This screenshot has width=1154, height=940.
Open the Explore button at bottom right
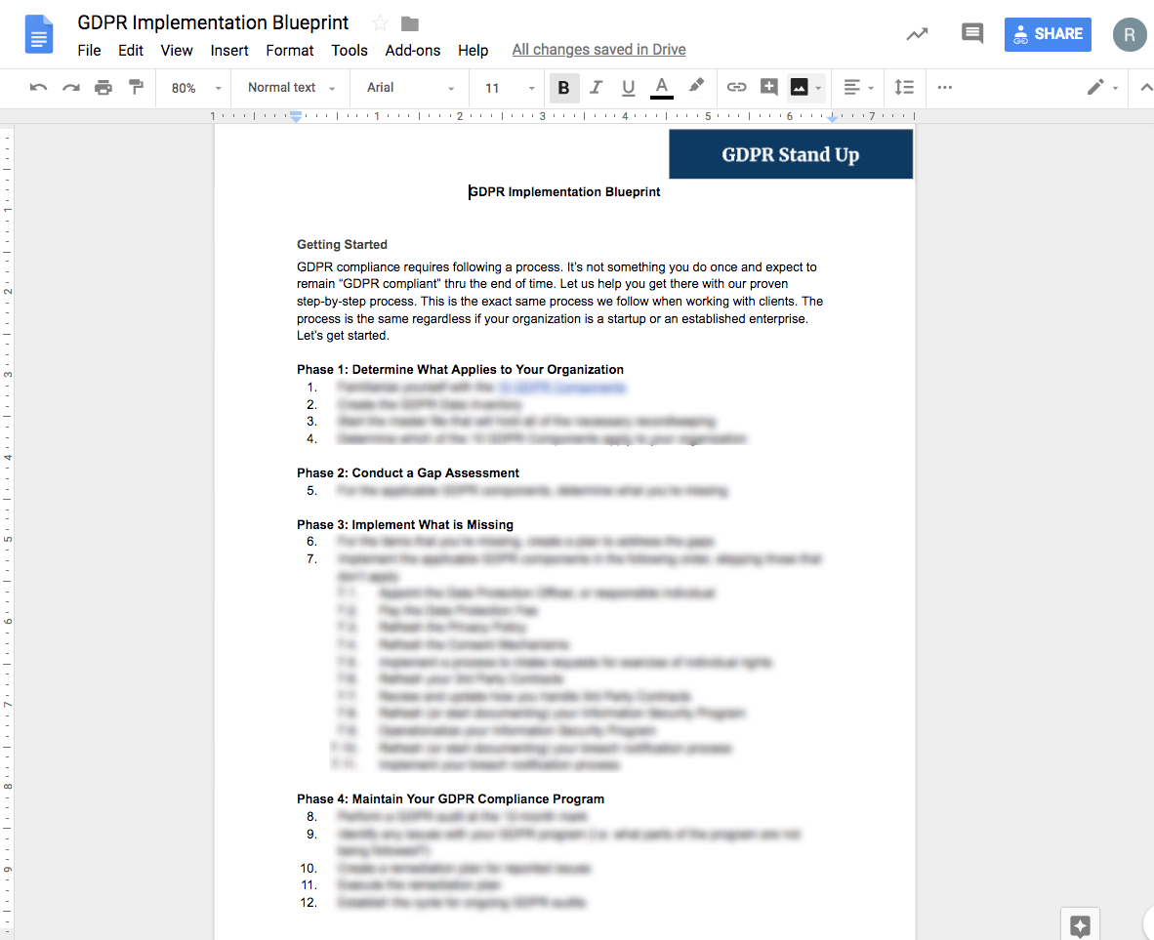tap(1080, 925)
